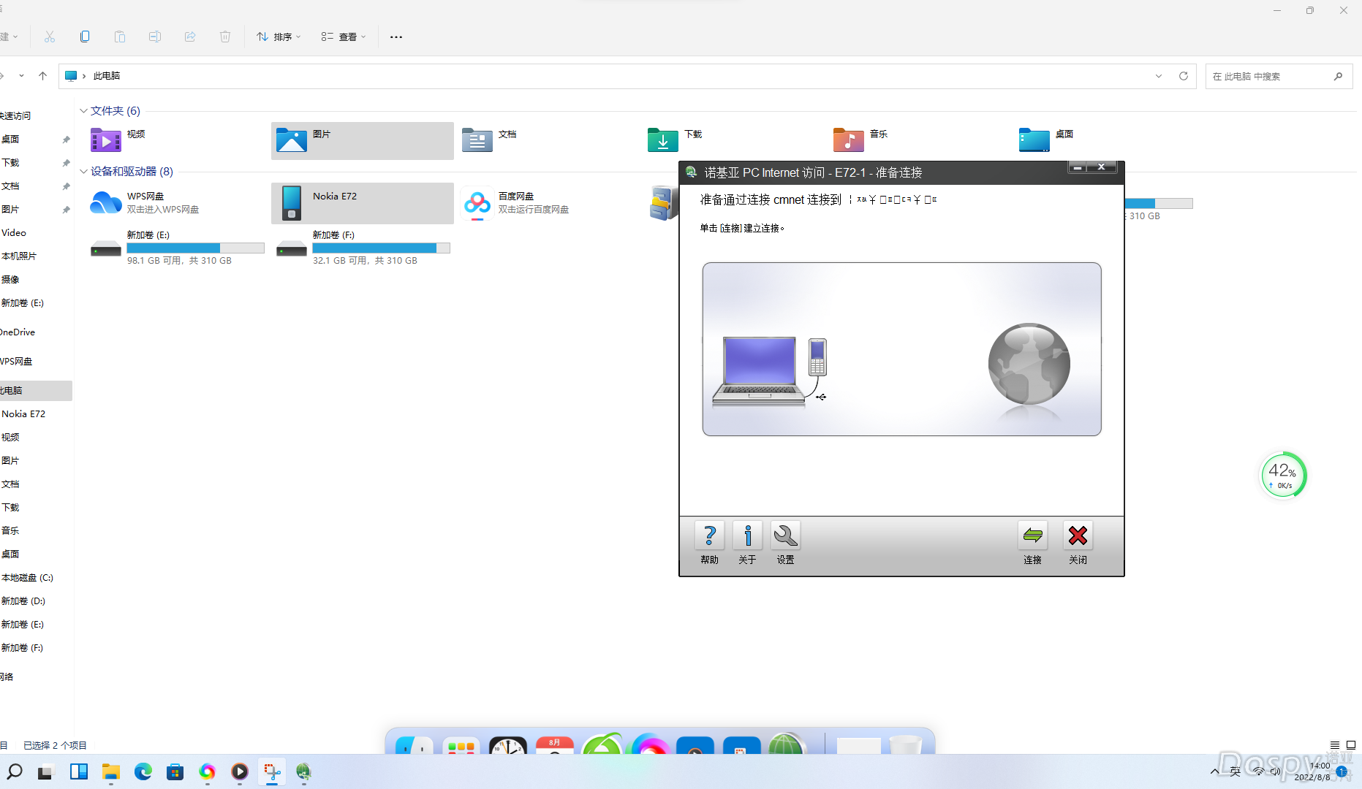
Task: Select the Baidu Netdisk icon
Action: (x=477, y=202)
